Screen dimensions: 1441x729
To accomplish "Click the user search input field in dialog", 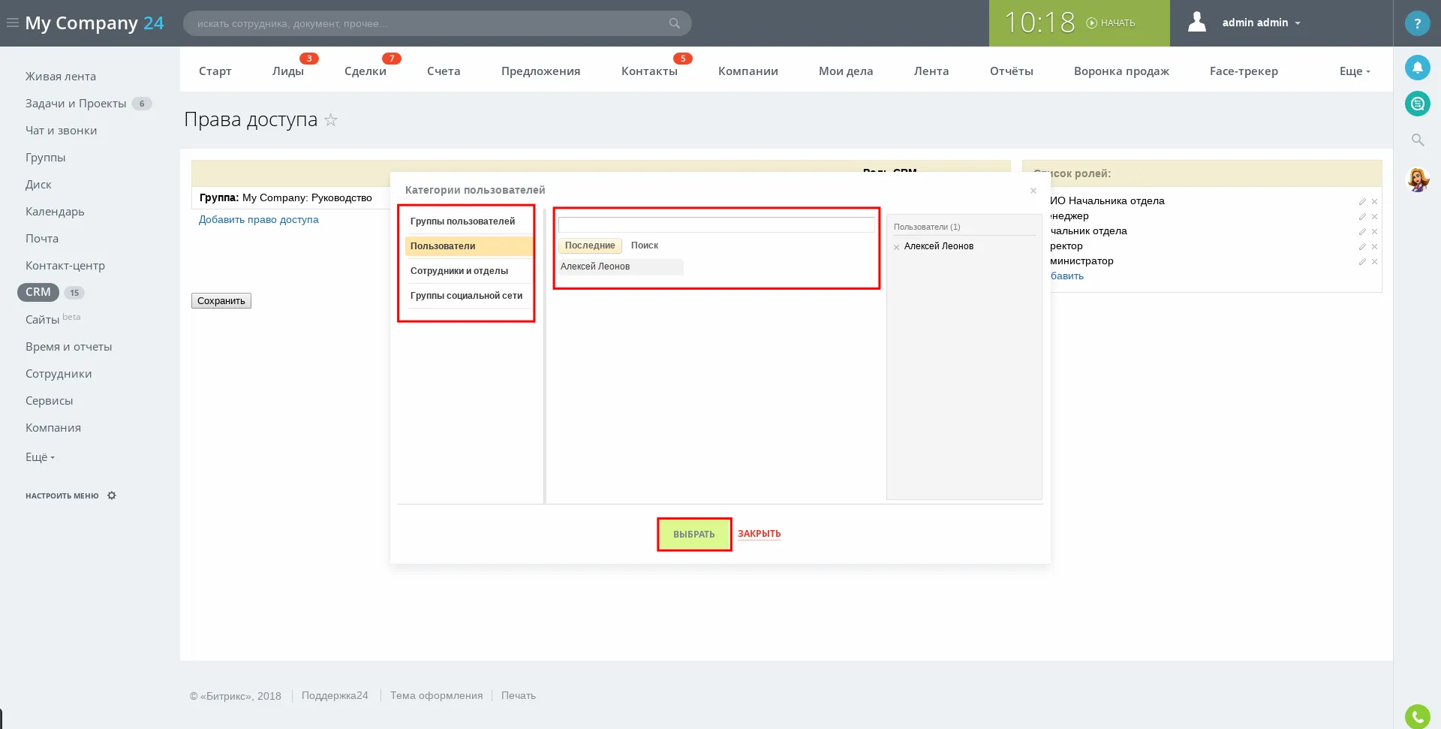I will tap(716, 224).
